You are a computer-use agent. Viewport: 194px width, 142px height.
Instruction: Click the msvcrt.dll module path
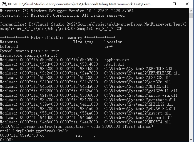138,113
